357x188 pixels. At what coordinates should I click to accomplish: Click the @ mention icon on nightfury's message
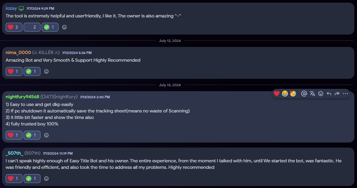coord(304,94)
